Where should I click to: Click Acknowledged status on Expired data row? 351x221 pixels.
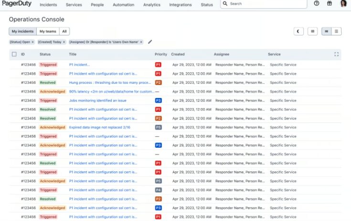click(53, 127)
